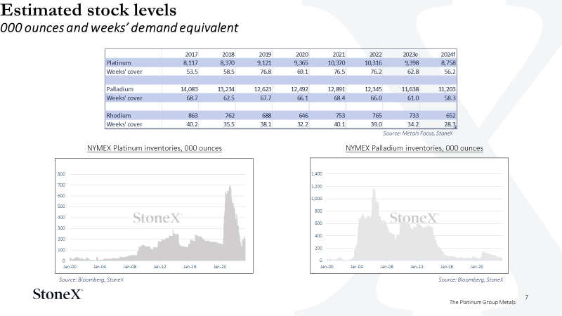Click the platinum chart Bloomberg source caption
The image size is (562, 316).
[x=91, y=279]
